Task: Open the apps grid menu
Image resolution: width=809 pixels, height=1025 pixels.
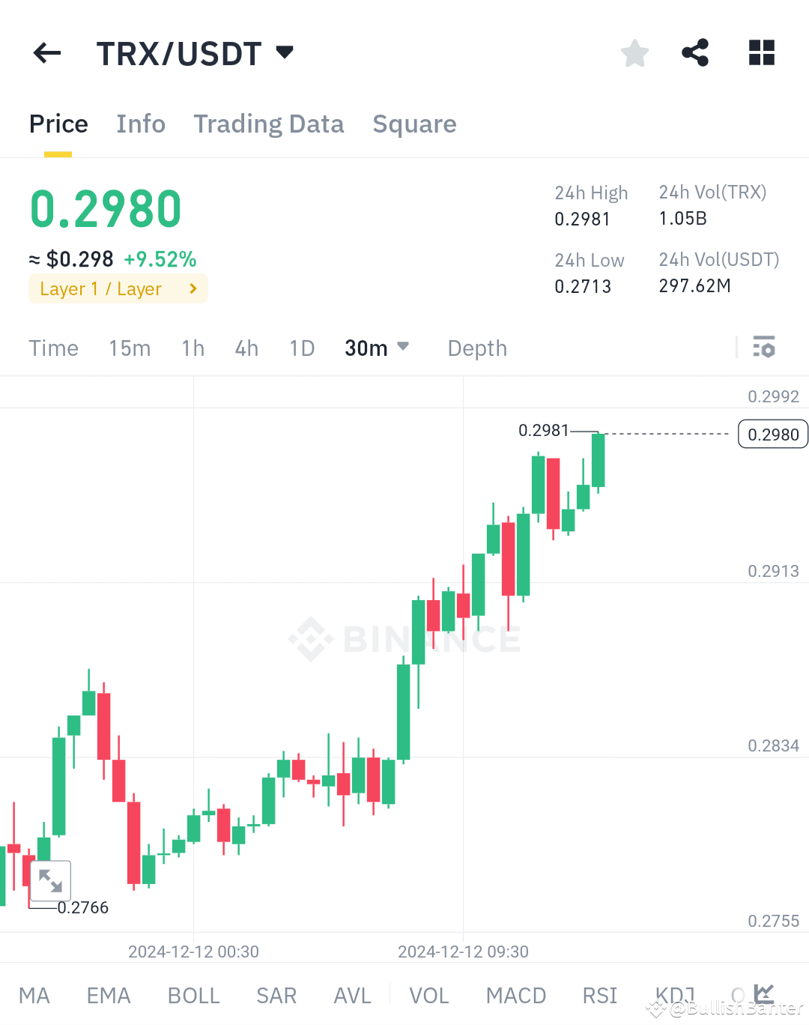Action: 761,52
